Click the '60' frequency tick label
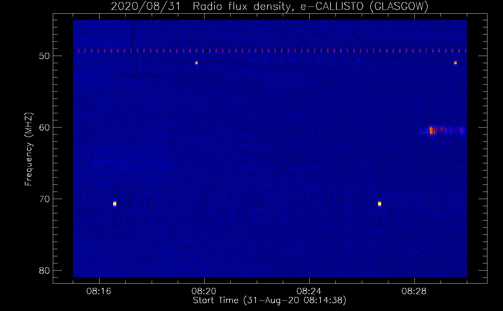The image size is (503, 311). 44,128
